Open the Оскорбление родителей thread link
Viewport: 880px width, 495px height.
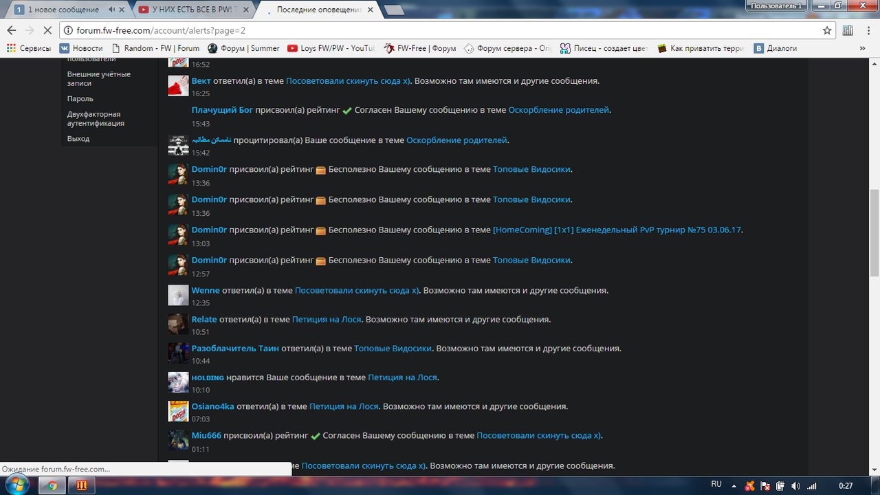pos(558,110)
